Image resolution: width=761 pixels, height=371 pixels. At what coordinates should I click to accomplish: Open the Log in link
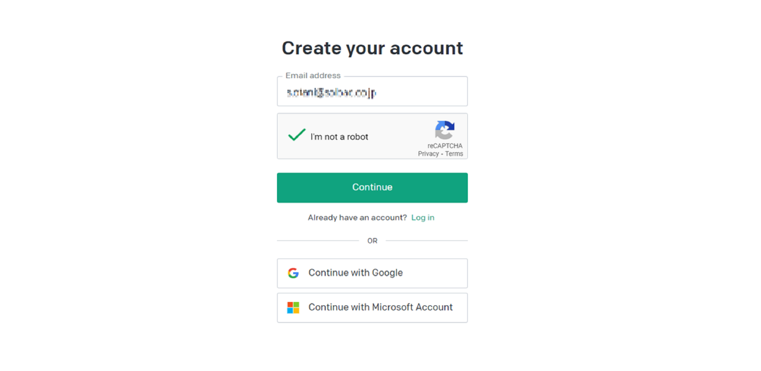pyautogui.click(x=423, y=218)
